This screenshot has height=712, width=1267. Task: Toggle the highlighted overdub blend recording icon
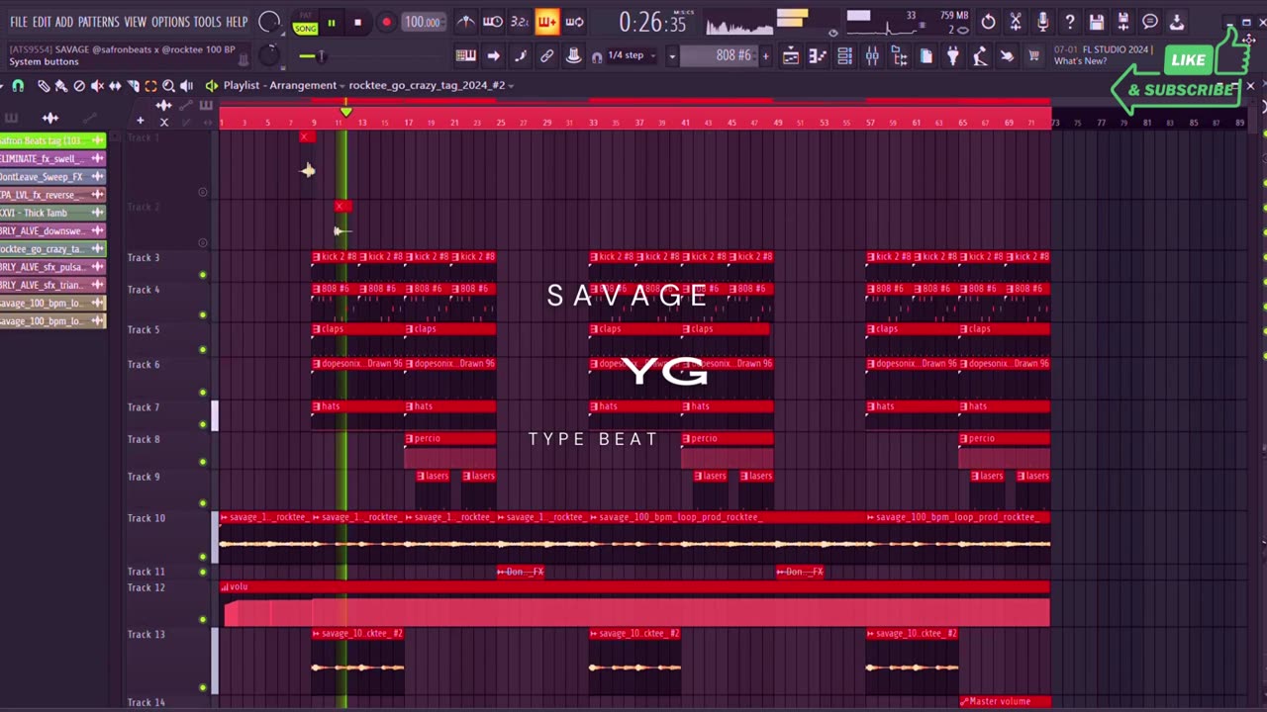[x=546, y=22]
